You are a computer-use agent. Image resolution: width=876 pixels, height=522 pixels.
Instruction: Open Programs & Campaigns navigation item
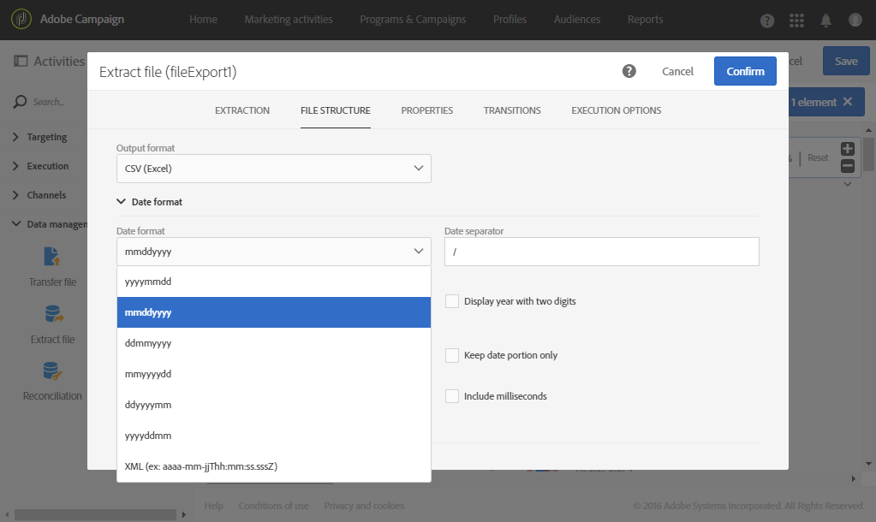(413, 19)
